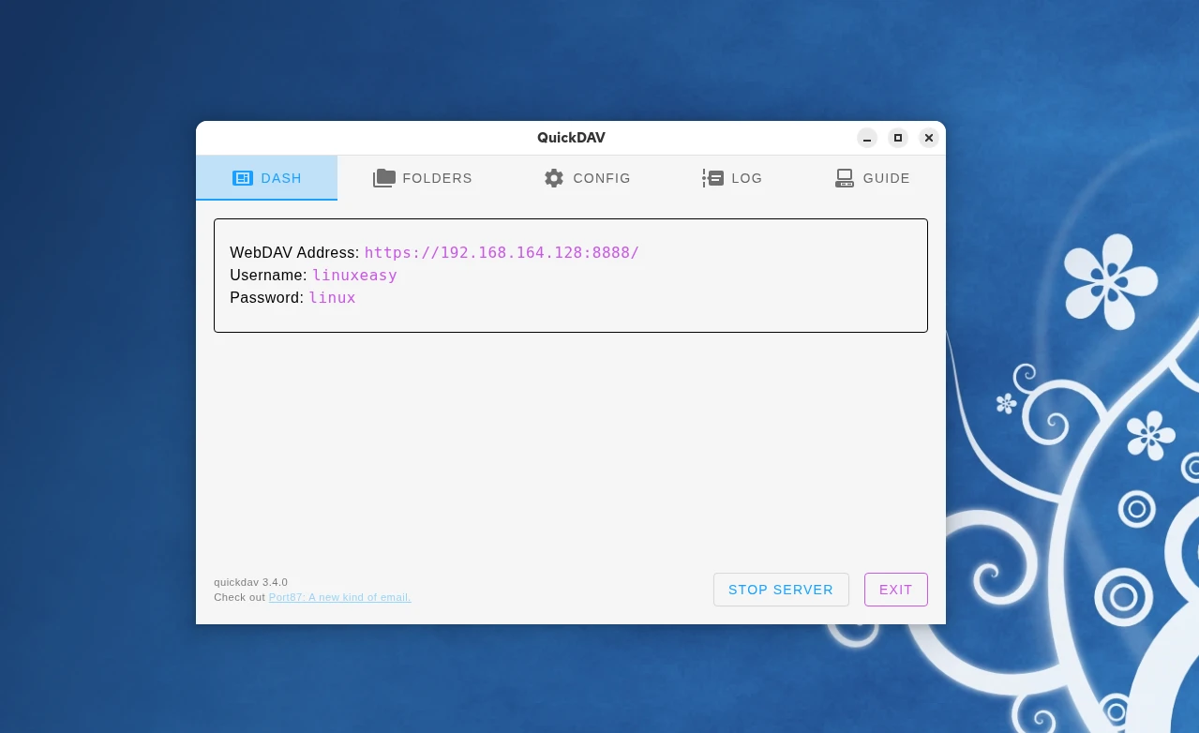Open help with the GUIDE book icon

coord(844,178)
